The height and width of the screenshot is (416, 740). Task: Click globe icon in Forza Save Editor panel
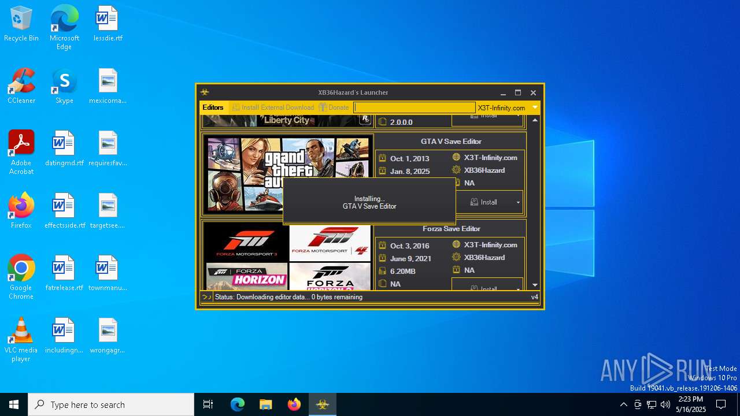[456, 244]
